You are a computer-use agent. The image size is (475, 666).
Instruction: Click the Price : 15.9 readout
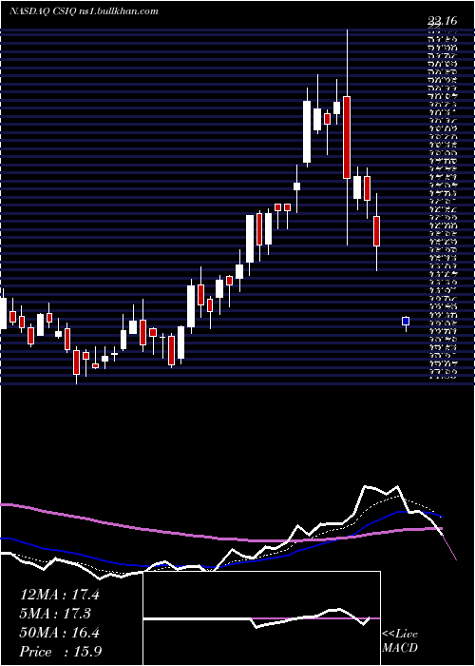coord(61,652)
